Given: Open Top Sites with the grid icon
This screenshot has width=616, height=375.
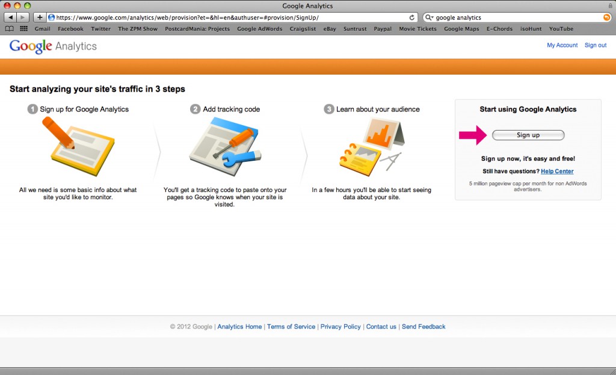Looking at the screenshot, I should (x=23, y=28).
